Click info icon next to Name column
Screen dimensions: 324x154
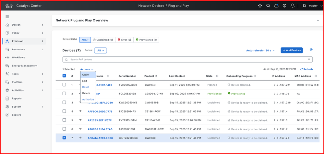(108, 76)
